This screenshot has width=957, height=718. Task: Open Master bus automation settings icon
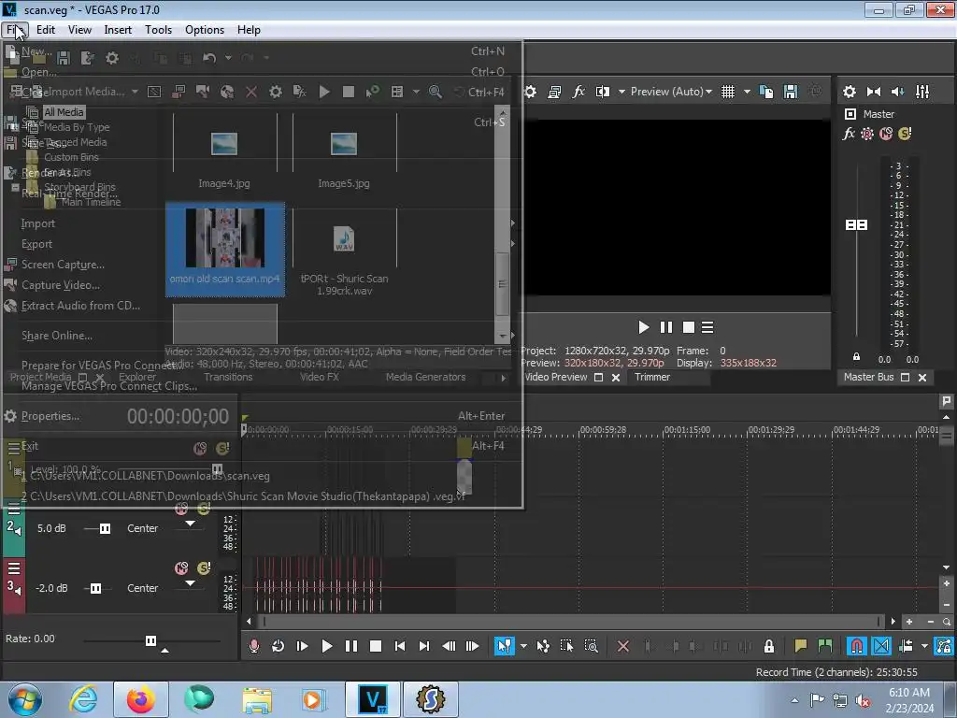tap(867, 134)
